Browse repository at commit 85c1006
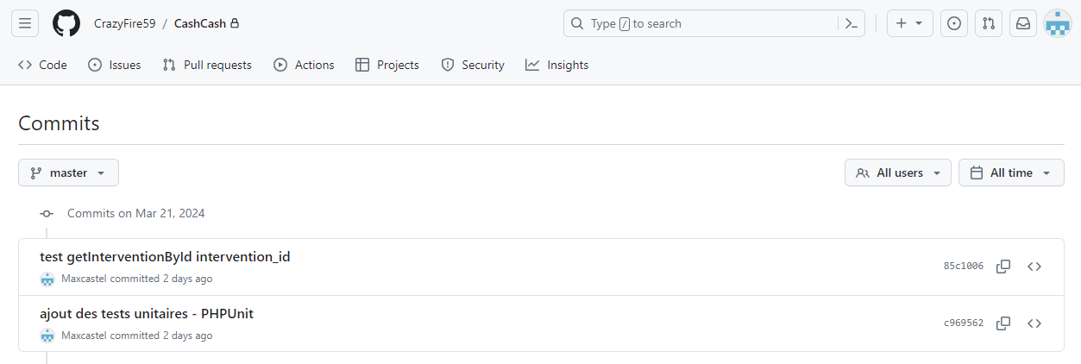The width and height of the screenshot is (1081, 364). click(1034, 267)
